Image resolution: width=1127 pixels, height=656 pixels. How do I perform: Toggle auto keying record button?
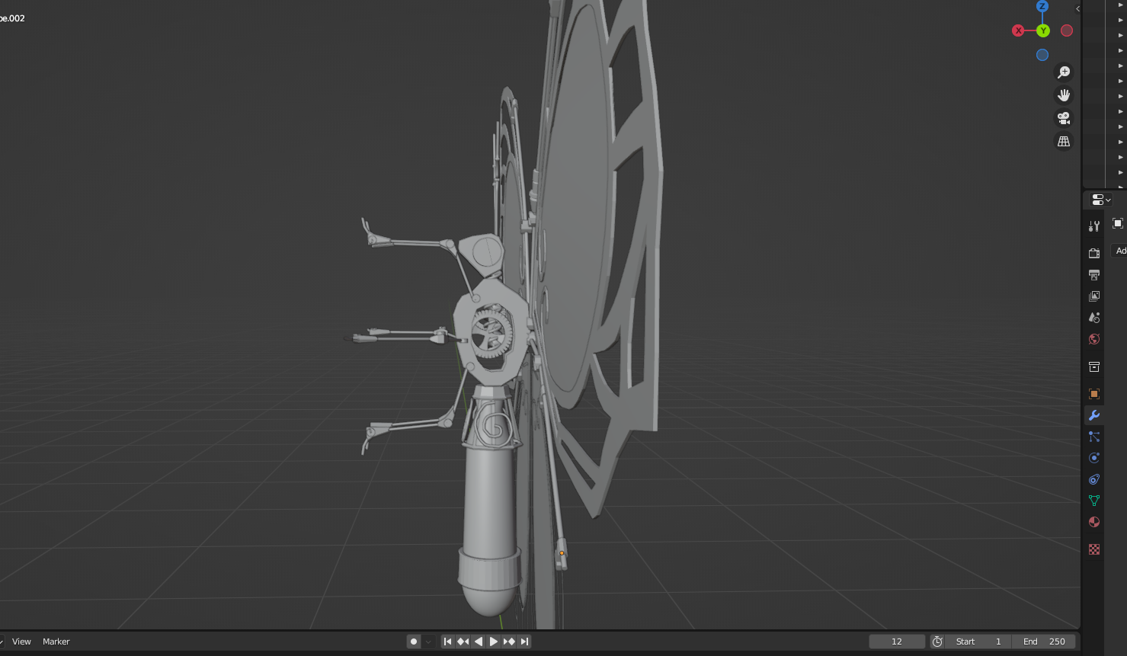414,642
